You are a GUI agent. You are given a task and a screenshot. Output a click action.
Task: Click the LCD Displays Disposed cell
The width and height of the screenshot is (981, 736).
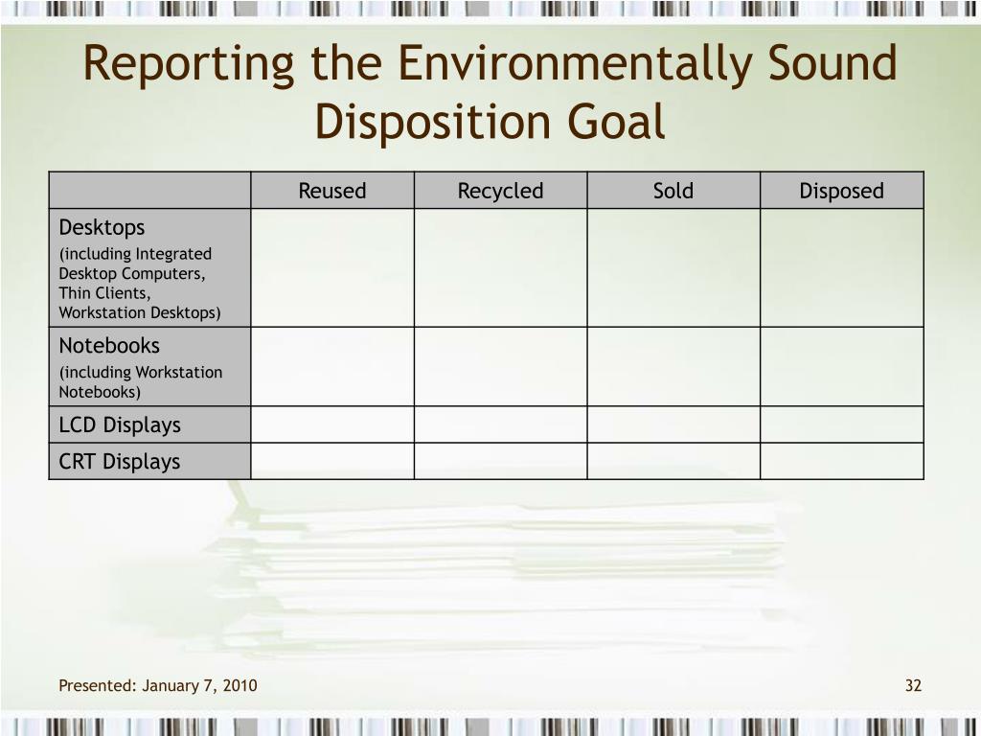click(841, 425)
